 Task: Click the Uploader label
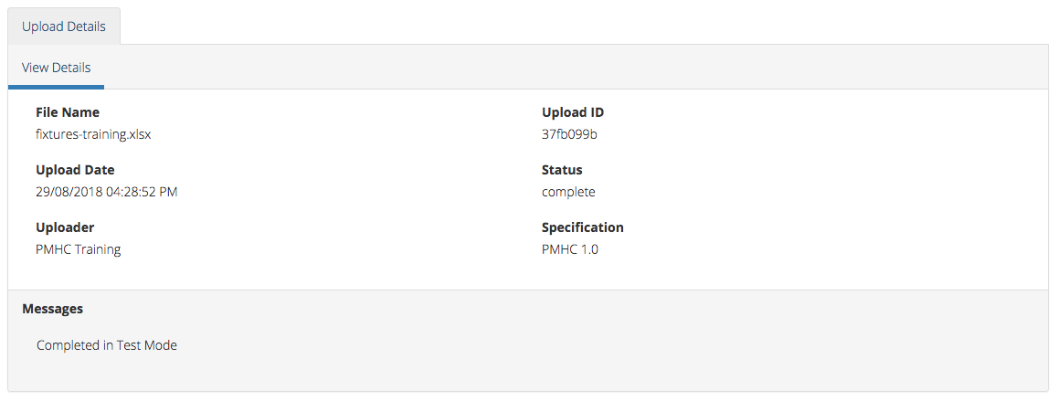click(65, 227)
